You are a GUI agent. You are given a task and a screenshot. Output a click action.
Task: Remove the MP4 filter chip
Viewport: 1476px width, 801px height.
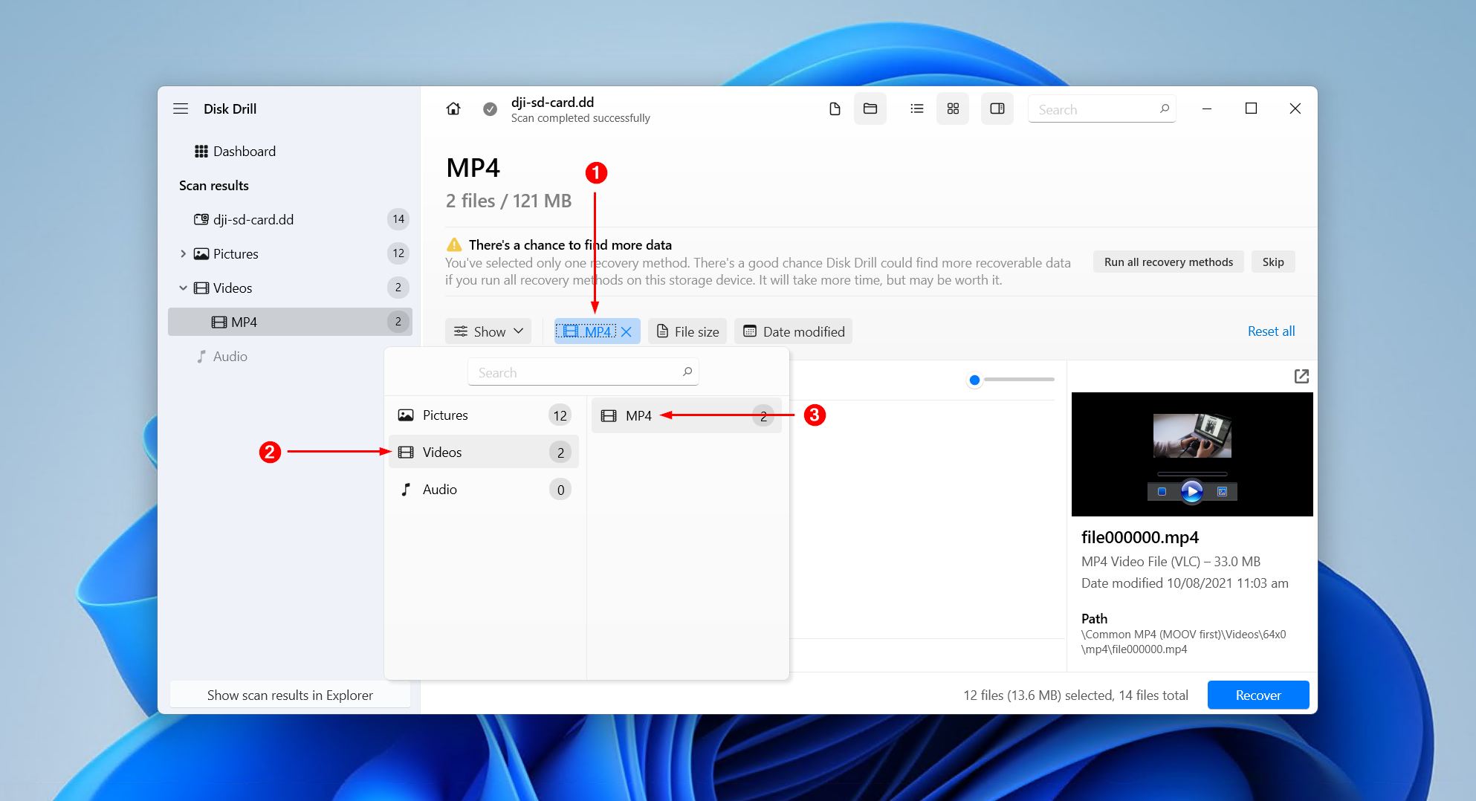[627, 332]
